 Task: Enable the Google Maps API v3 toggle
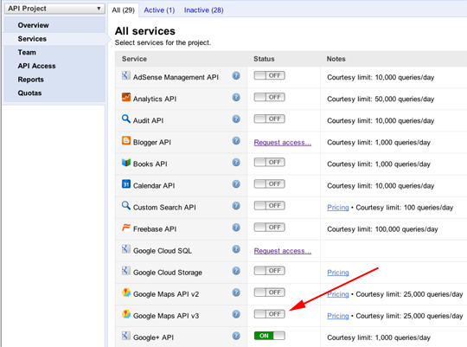[270, 314]
